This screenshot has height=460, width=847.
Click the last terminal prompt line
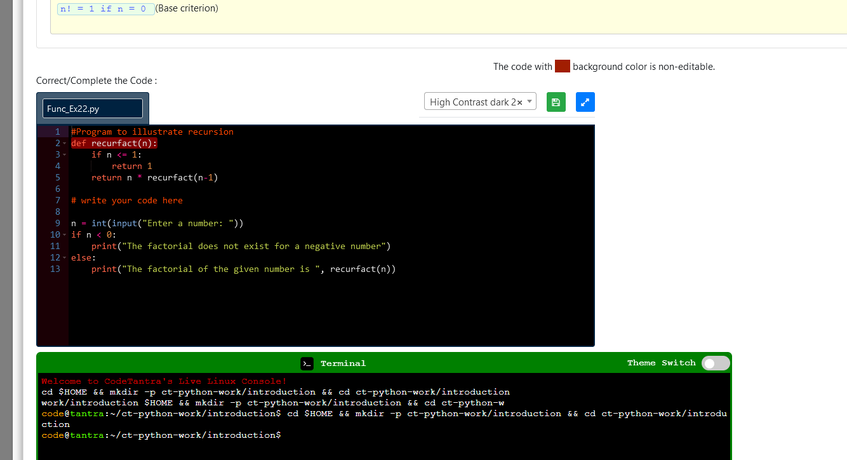pos(161,435)
